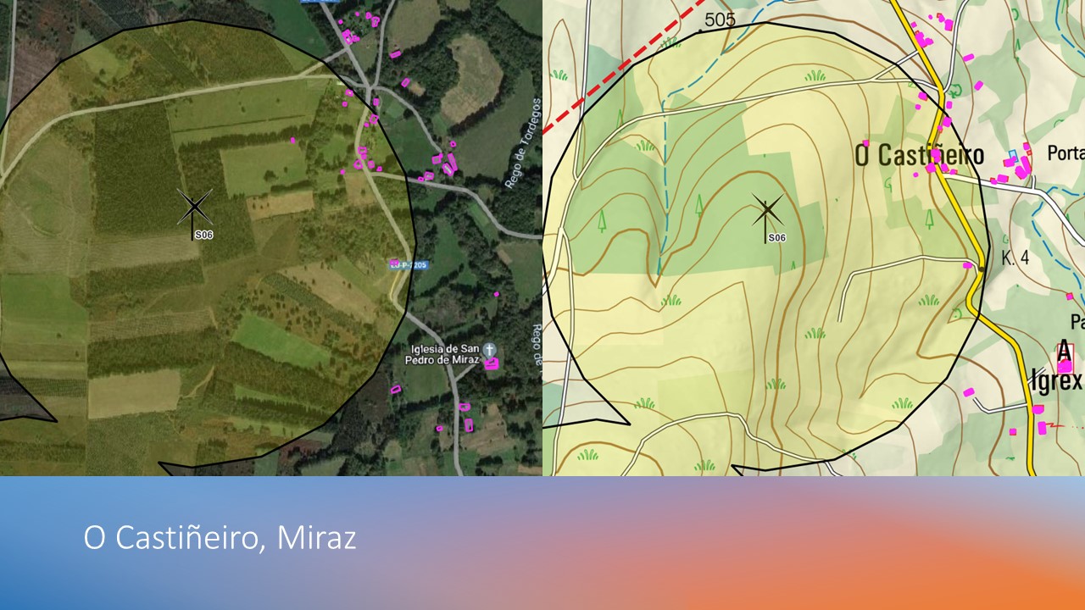
Task: Click the Iglesia de San Pedro de Miraz label
Action: coord(445,355)
